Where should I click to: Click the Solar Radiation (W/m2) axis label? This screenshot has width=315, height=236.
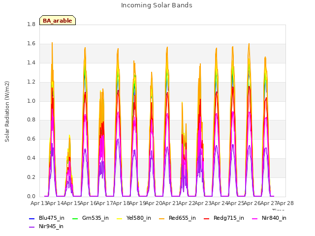point(7,112)
